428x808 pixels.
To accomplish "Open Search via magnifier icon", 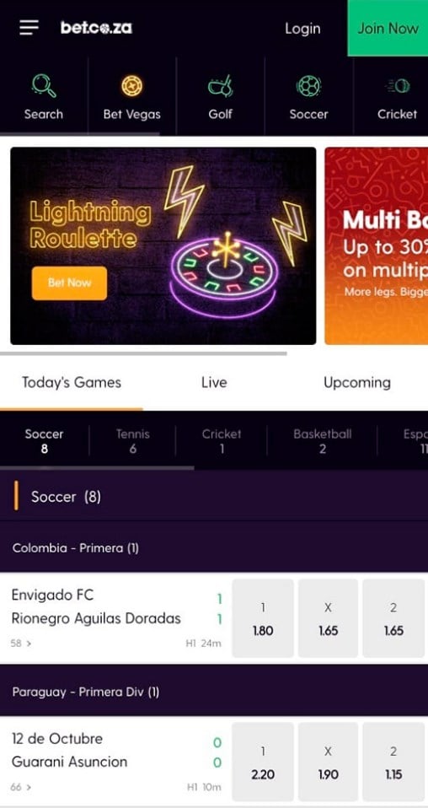I will coord(44,85).
